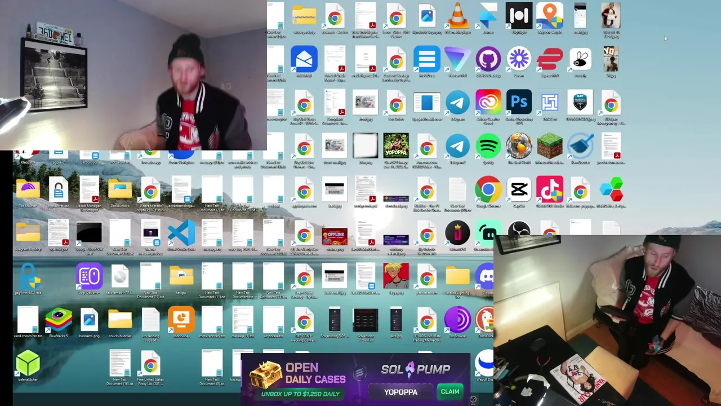Launch DuckDuckGo browser shortcut
Image resolution: width=721 pixels, height=406 pixels.
(x=485, y=320)
